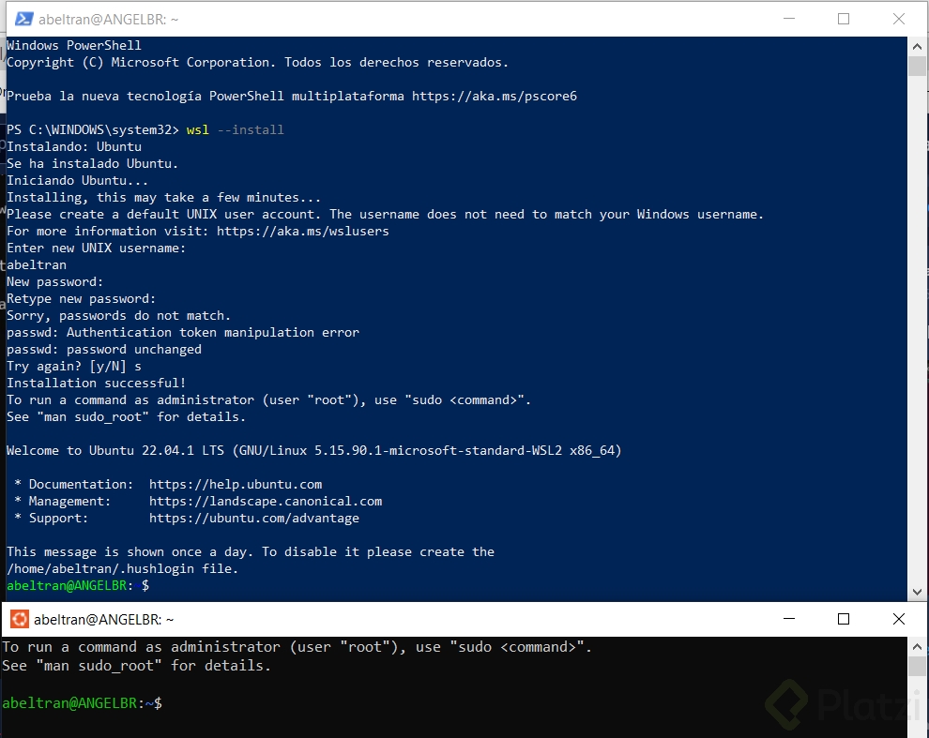
Task: Click the Ubuntu icon in the lower window title bar
Action: click(20, 620)
